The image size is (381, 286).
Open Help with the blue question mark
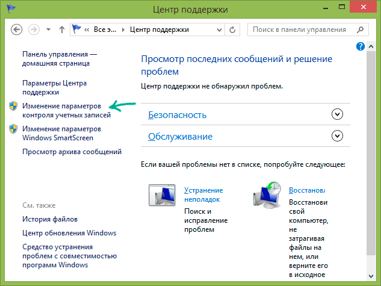(361, 46)
